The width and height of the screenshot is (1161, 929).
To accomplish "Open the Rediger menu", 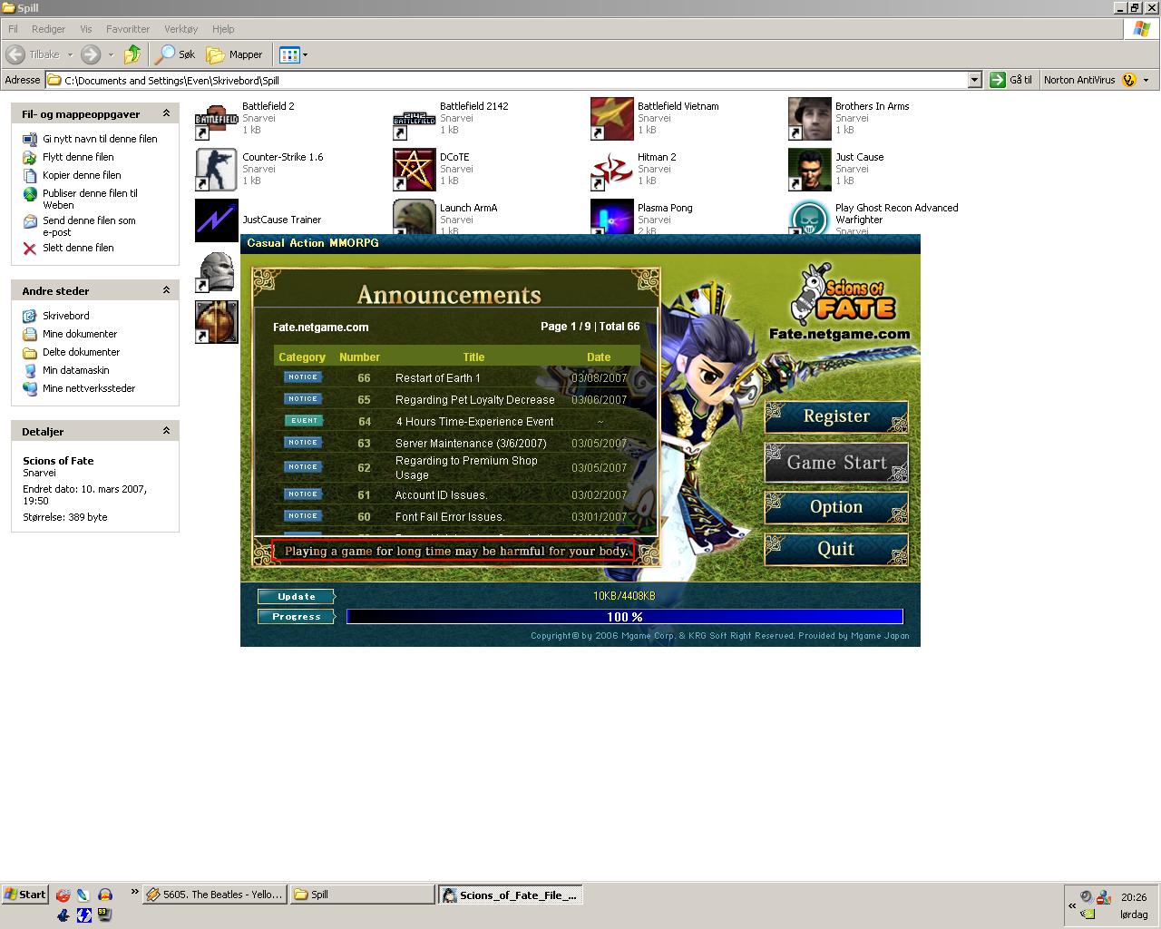I will pos(49,29).
